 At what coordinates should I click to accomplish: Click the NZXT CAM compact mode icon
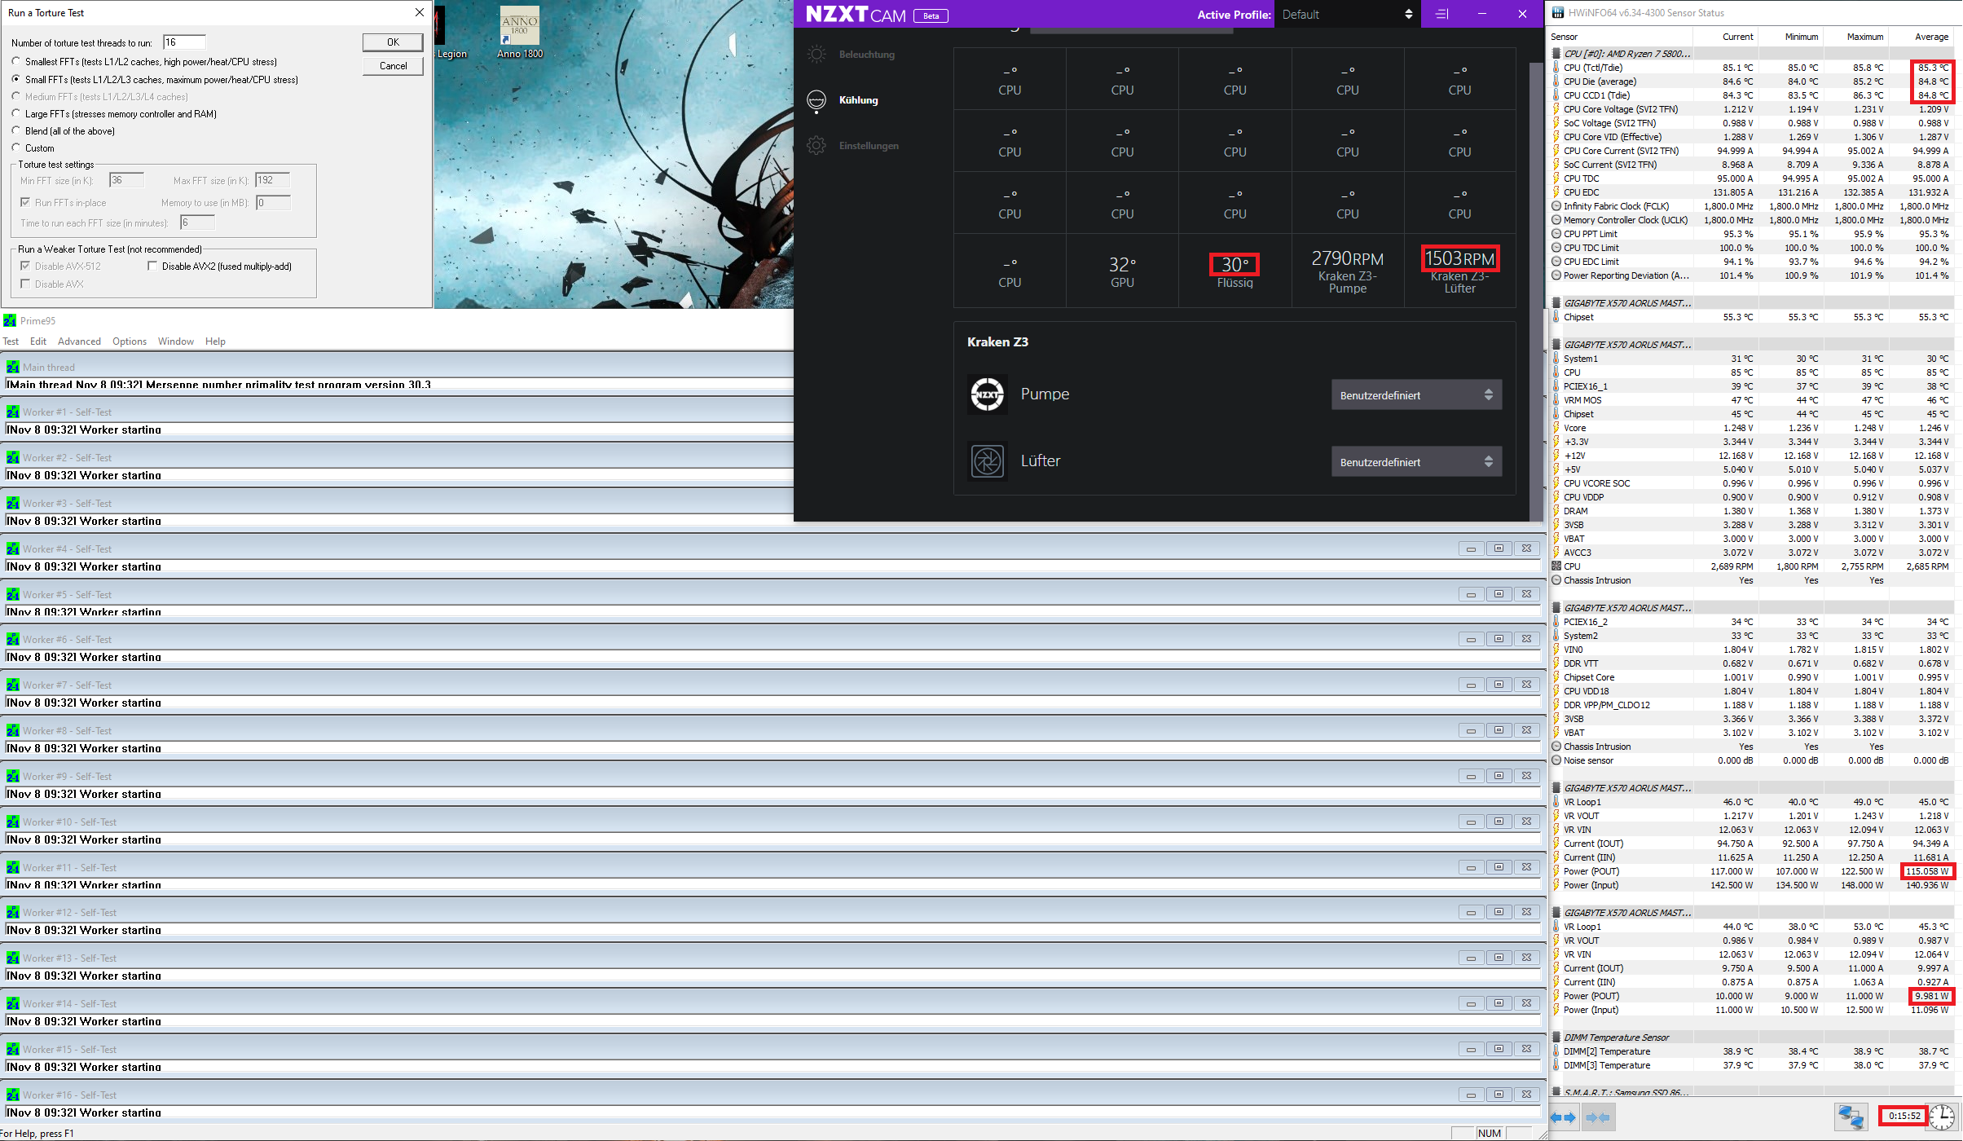pos(1441,14)
